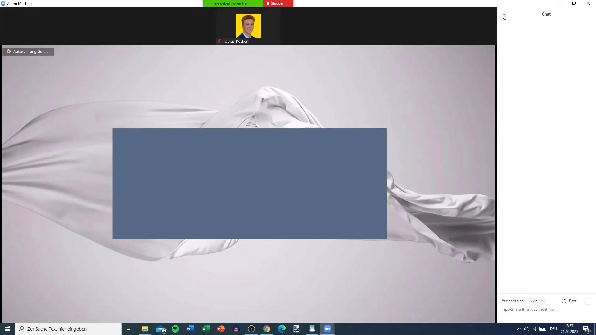Open Spotify from the taskbar
This screenshot has width=596, height=335.
pyautogui.click(x=175, y=329)
